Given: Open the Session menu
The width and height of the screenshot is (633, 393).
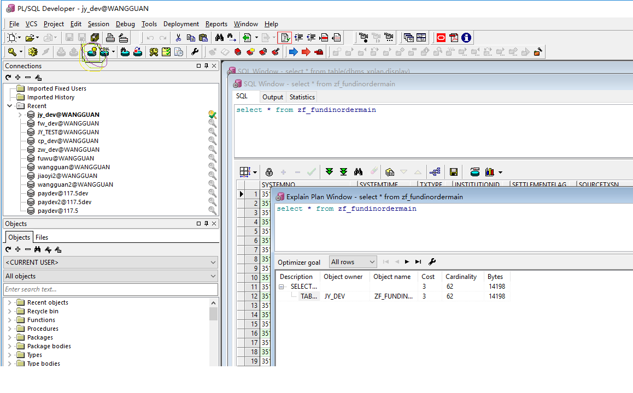Looking at the screenshot, I should pos(98,24).
